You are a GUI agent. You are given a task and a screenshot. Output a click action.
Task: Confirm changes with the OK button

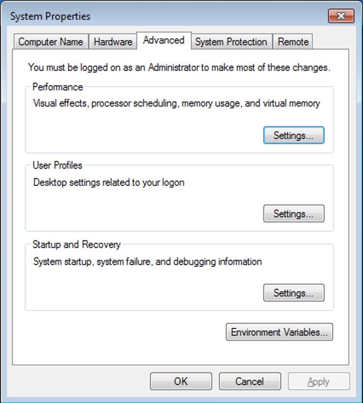tap(181, 381)
